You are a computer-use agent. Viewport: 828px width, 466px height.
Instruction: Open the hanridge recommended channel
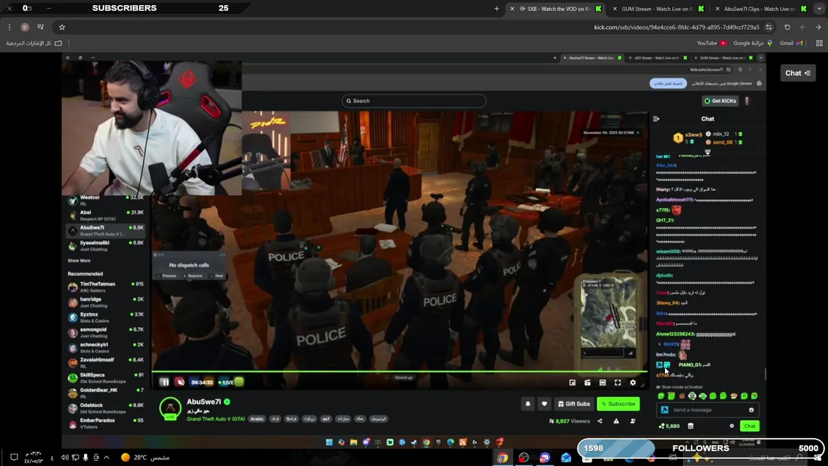click(x=106, y=302)
